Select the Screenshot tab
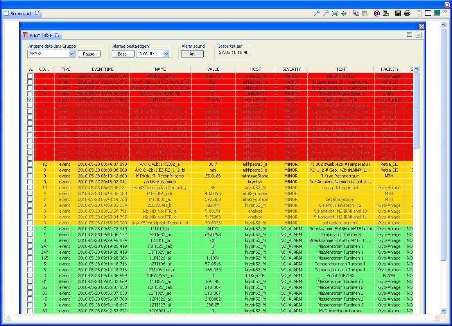 21,14
